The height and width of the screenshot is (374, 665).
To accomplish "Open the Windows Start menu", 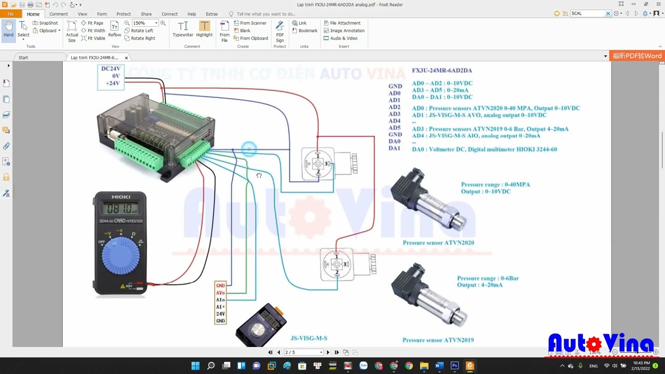I will (x=195, y=366).
